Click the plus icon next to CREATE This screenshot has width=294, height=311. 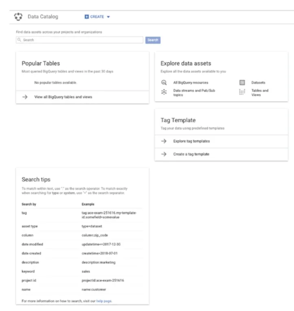click(87, 17)
